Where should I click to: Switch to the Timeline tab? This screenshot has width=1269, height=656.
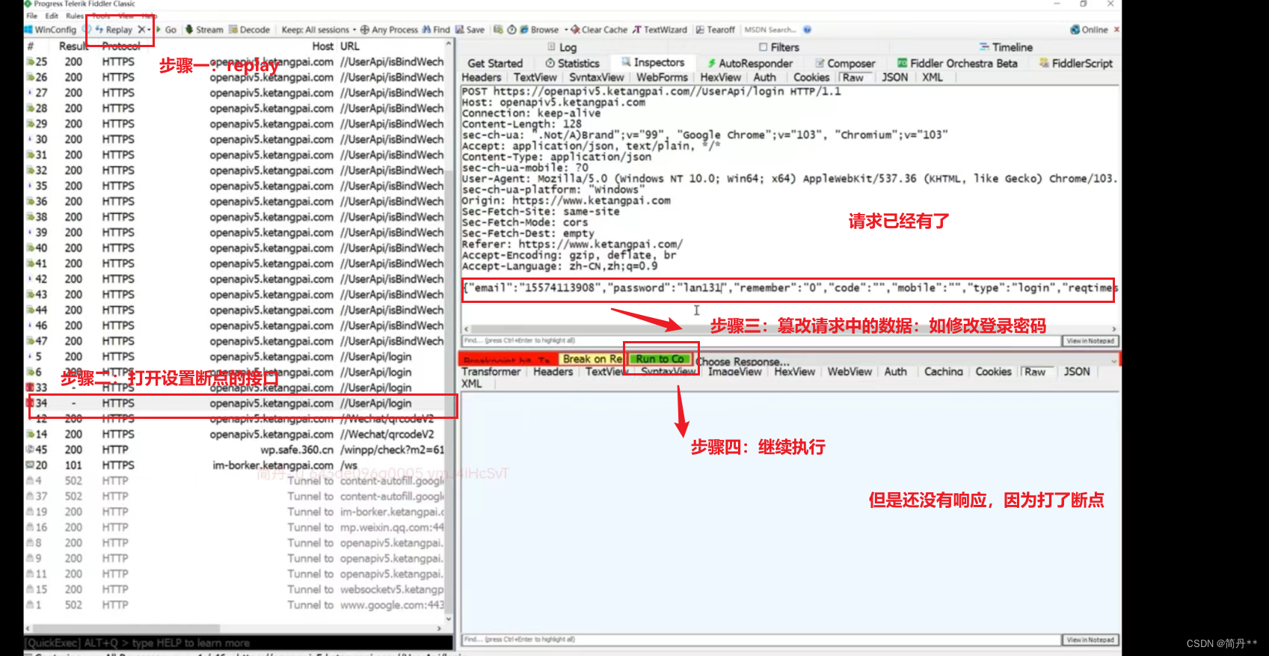(x=1006, y=47)
